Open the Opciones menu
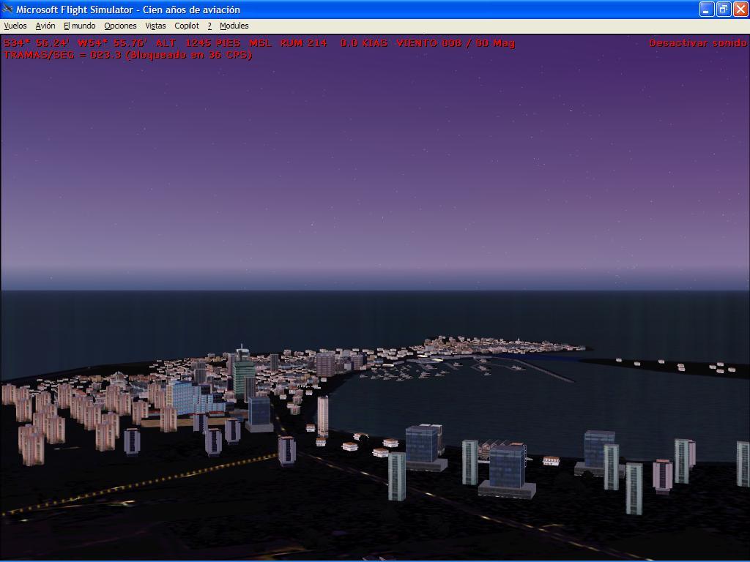 pos(121,26)
